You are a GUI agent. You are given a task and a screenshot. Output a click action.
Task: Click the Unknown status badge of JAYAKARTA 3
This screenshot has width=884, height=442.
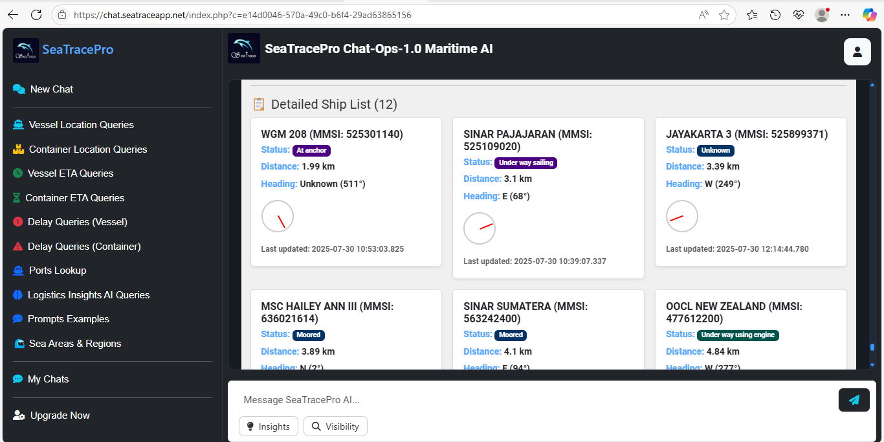pos(716,150)
